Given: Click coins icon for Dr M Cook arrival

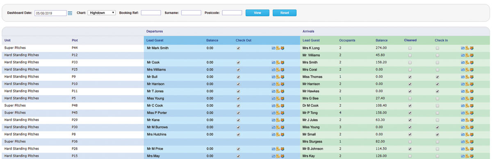Looking at the screenshot, I should pyautogui.click(x=467, y=105).
